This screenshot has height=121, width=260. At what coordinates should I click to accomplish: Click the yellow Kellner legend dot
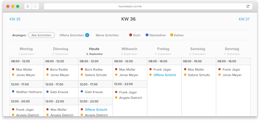(x=172, y=35)
